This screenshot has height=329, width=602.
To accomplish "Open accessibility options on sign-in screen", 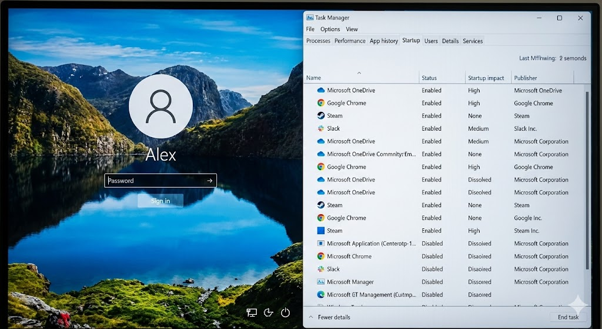I will [269, 313].
